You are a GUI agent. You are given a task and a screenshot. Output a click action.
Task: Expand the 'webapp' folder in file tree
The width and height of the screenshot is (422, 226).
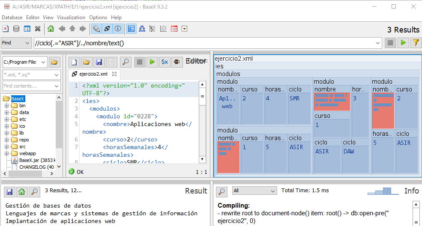[x=6, y=153]
